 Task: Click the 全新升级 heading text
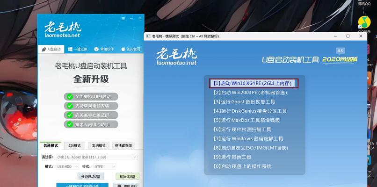click(91, 79)
